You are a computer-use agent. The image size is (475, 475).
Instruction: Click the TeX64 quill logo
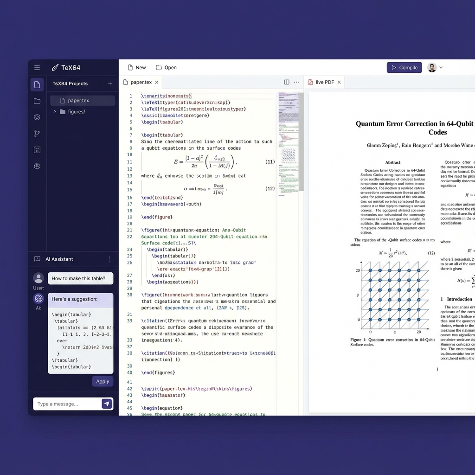click(55, 67)
